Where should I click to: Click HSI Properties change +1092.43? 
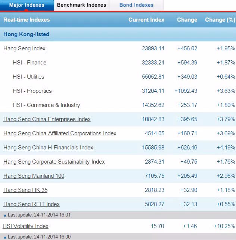(186, 91)
